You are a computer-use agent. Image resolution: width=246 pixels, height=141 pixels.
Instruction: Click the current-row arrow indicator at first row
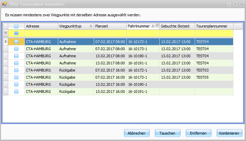(x=5, y=42)
